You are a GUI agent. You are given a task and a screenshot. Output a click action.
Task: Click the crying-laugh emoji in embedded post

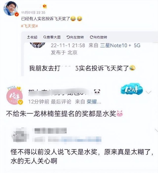click(x=132, y=68)
